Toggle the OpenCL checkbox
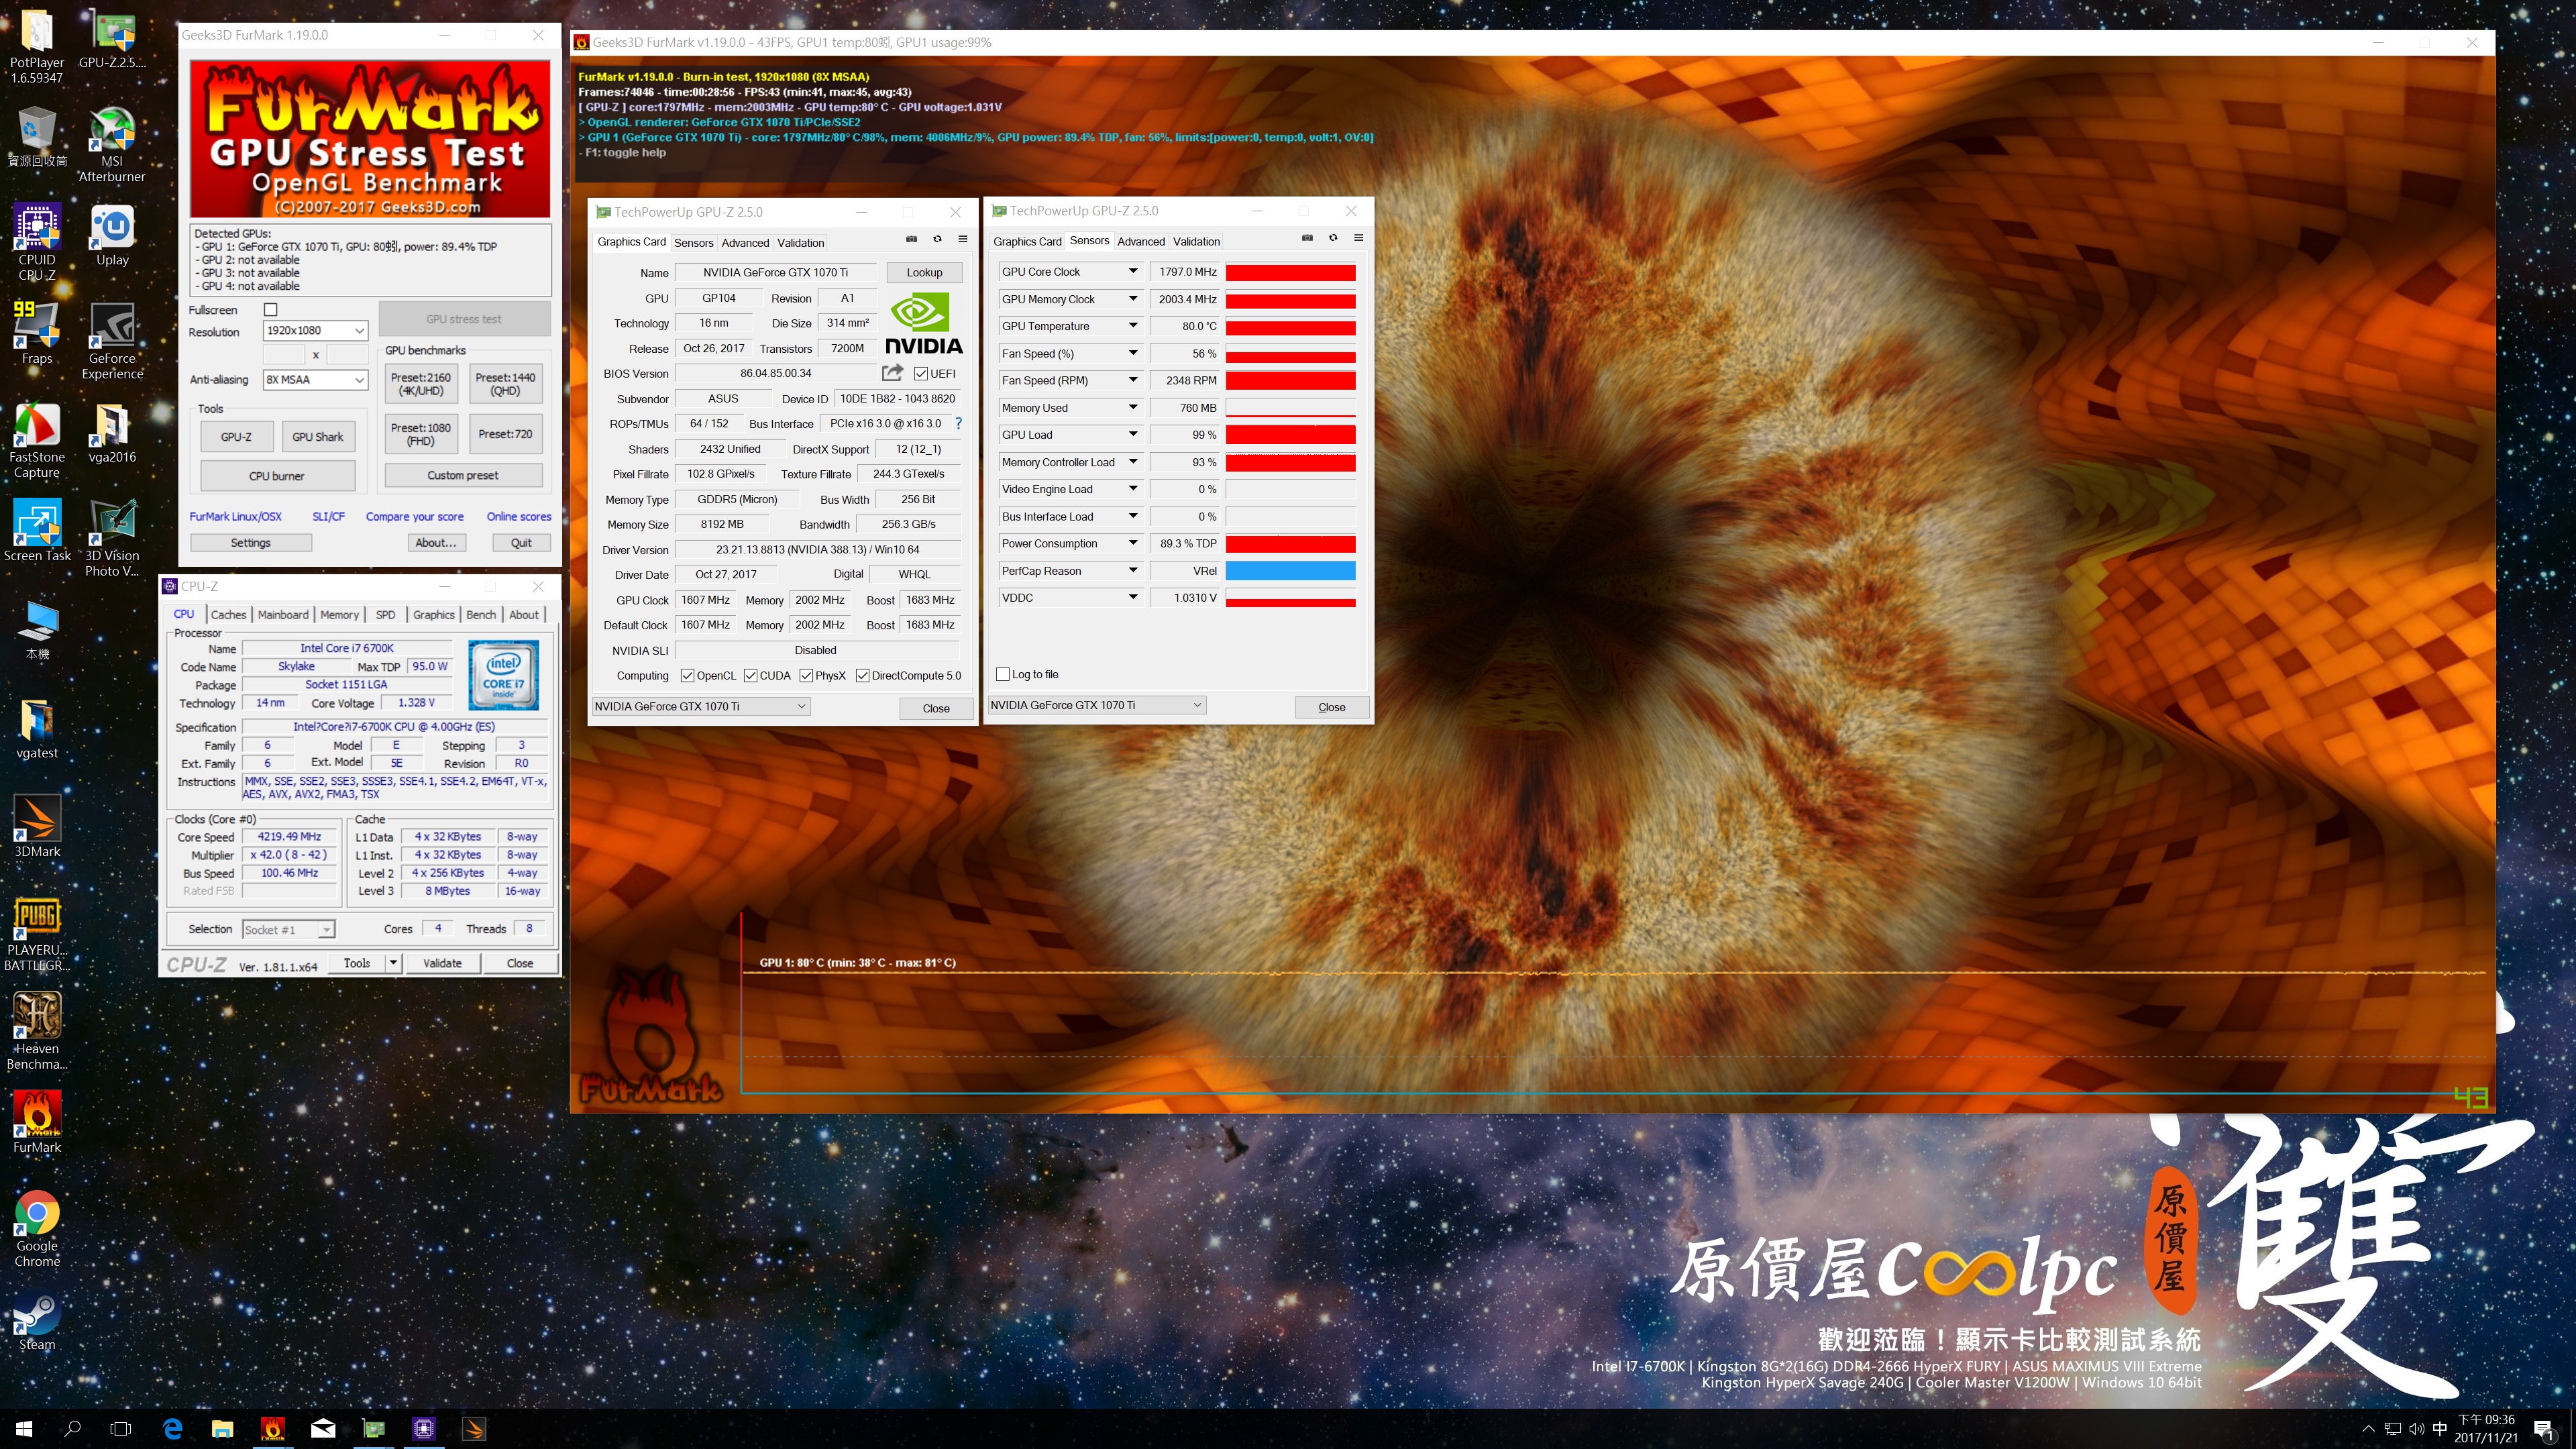Screen dimensions: 2576x1449 [687, 676]
